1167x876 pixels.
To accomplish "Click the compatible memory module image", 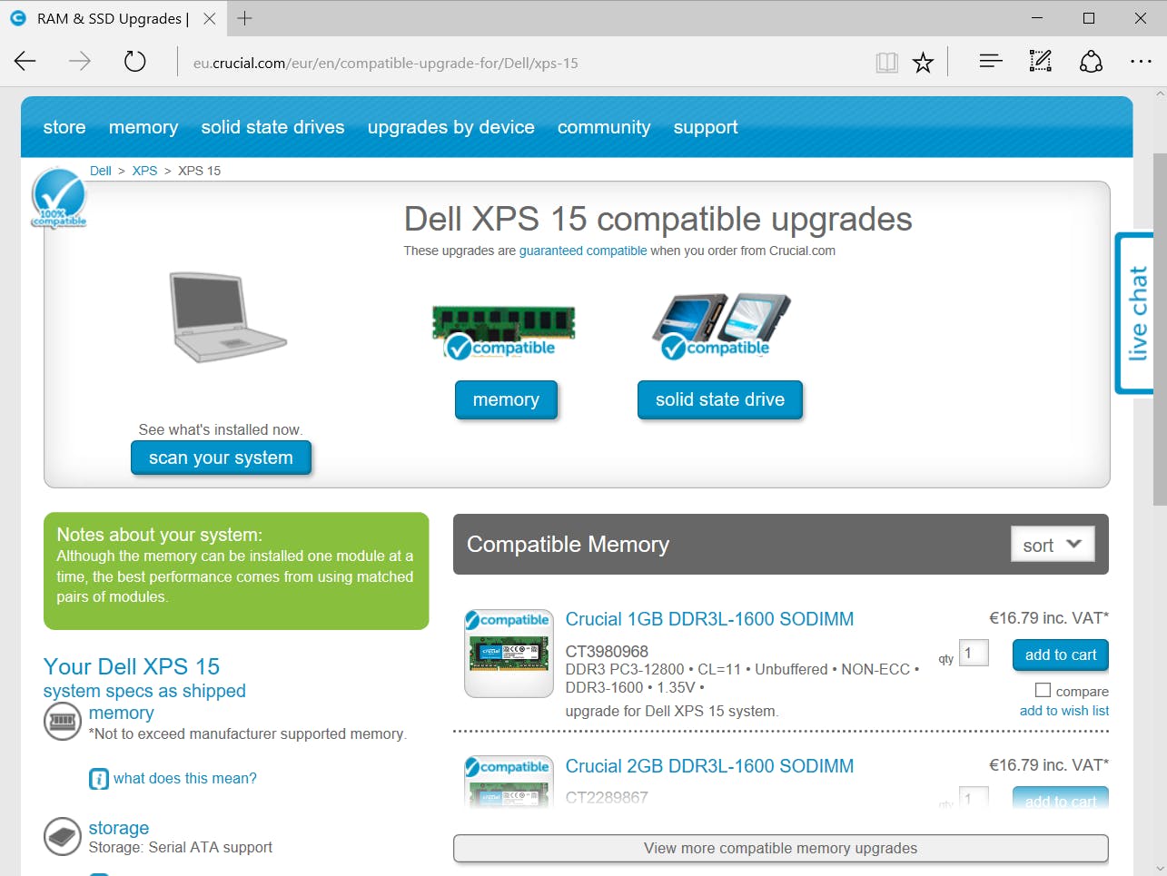I will 503,331.
